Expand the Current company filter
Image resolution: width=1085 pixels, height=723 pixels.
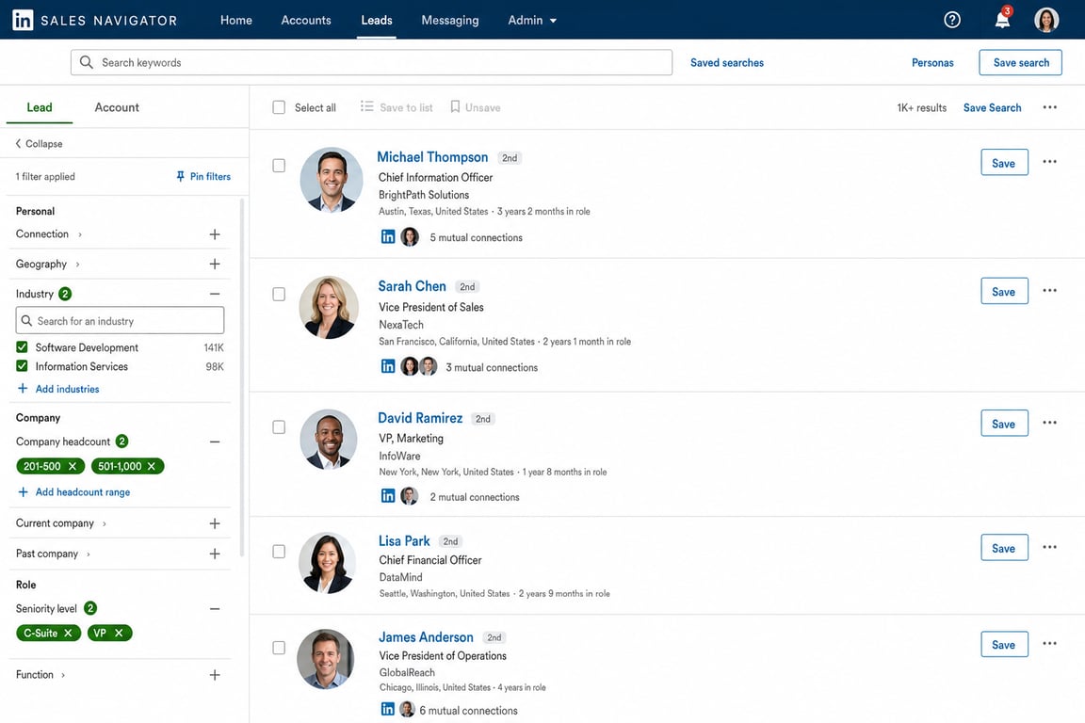[x=215, y=523]
